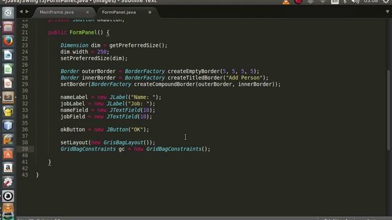
Task: Open the orange tool app in dock
Action: (8, 140)
